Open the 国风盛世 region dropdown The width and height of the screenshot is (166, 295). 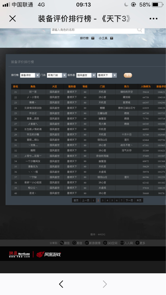point(86,75)
